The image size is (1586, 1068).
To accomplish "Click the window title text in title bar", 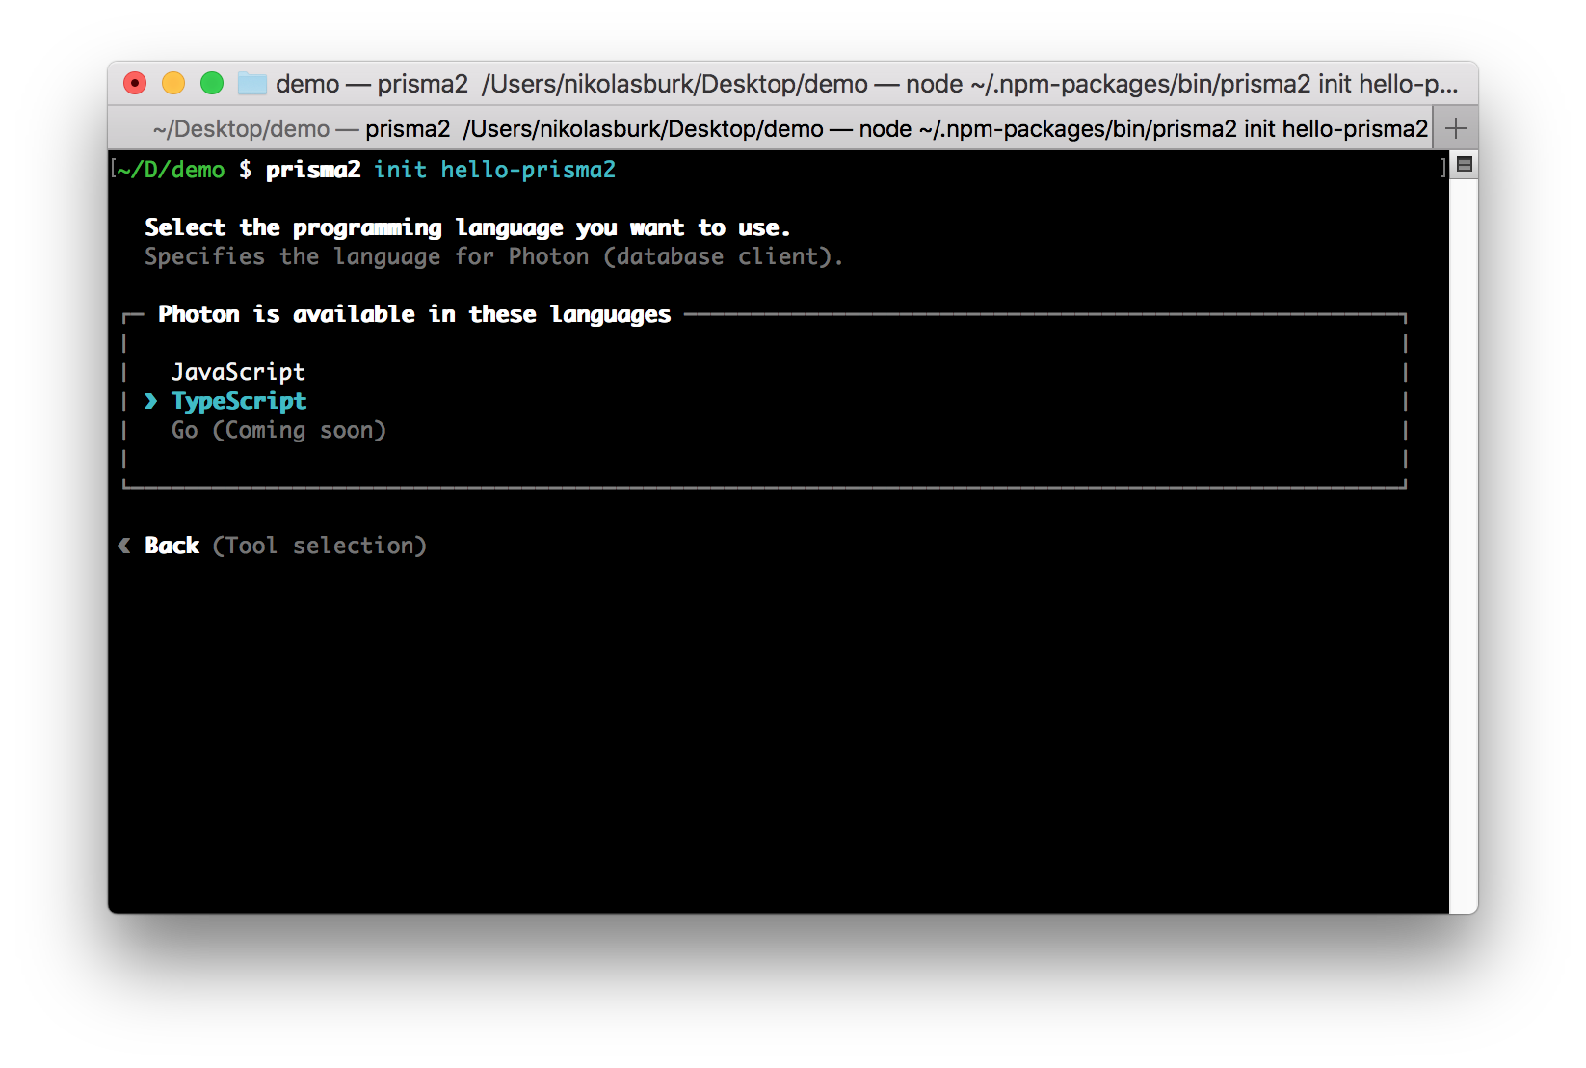I will coord(866,84).
